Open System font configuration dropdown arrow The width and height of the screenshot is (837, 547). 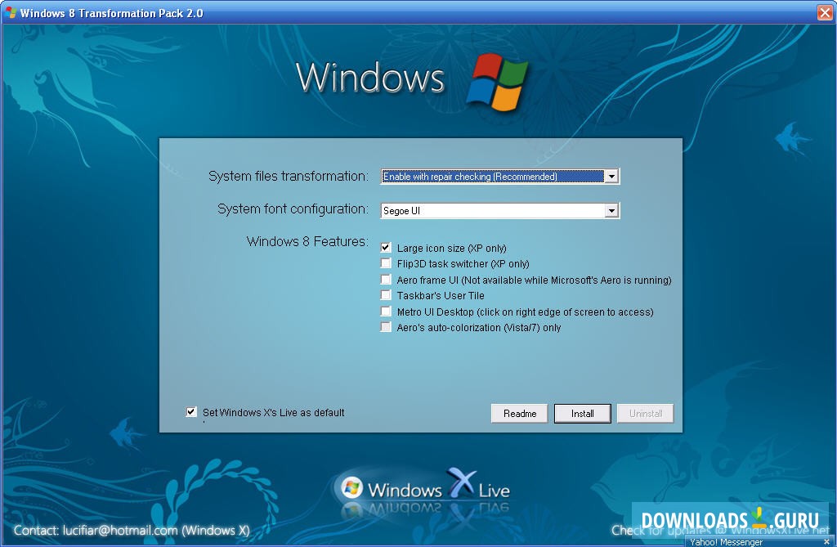[611, 211]
